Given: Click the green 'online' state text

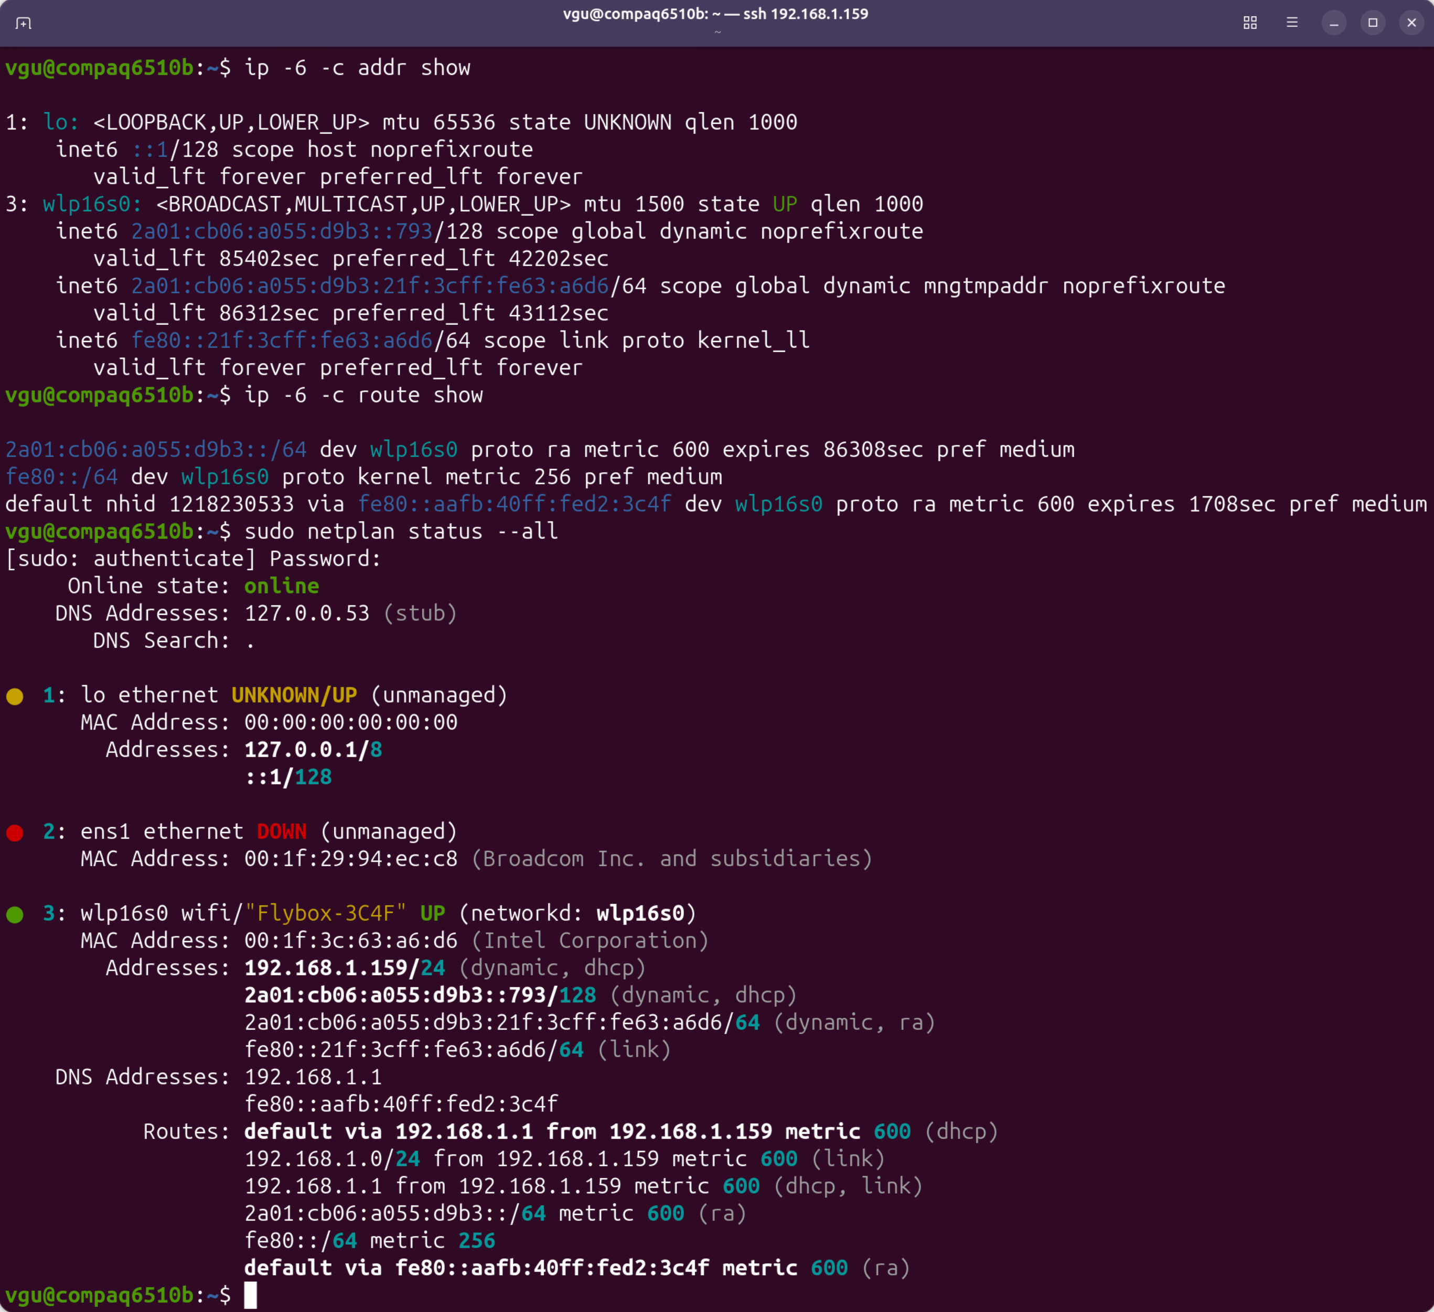Looking at the screenshot, I should pyautogui.click(x=281, y=586).
